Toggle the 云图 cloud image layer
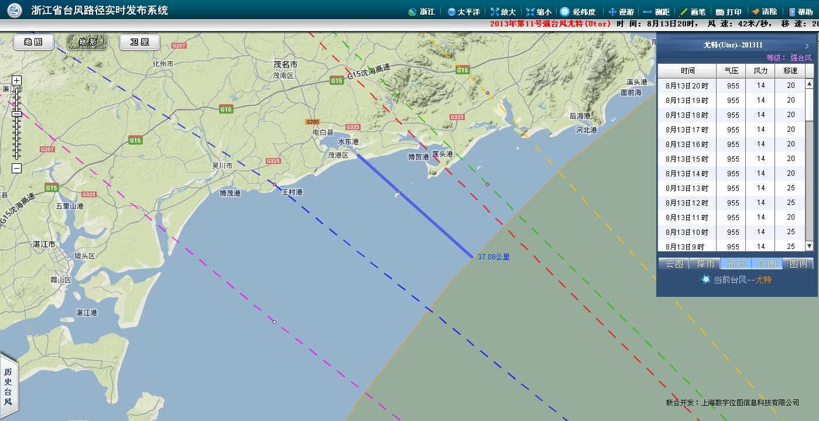Viewport: 819px width, 421px height. pyautogui.click(x=674, y=263)
